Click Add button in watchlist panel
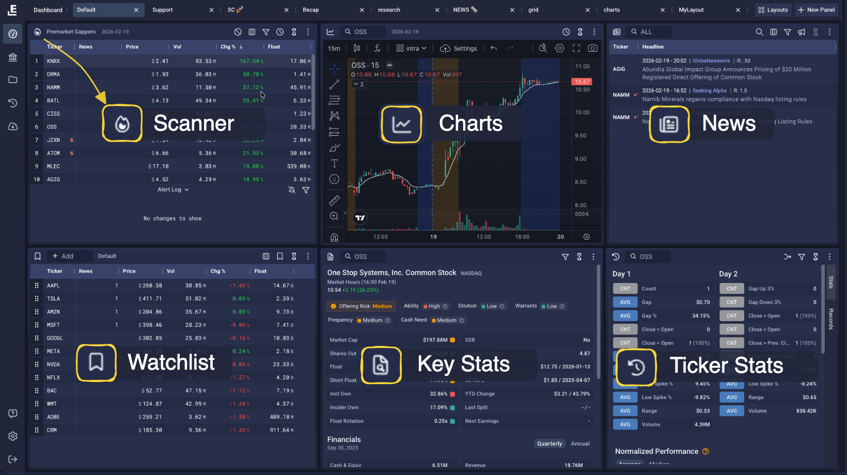Viewport: 847px width, 475px height. click(63, 256)
